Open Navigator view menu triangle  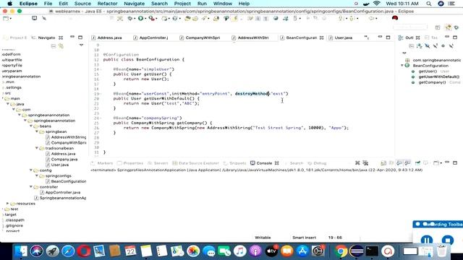[x=81, y=45]
